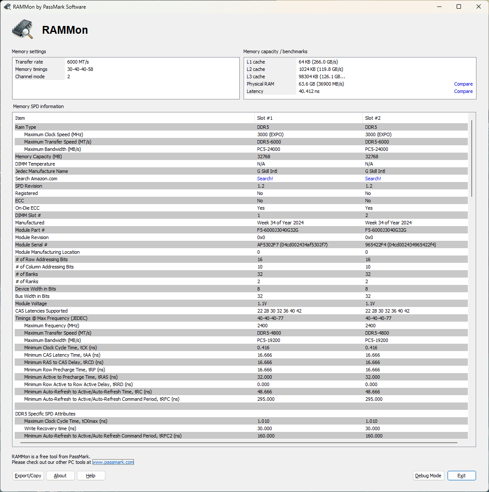This screenshot has width=489, height=492.
Task: Close the RAMMon window
Action: (478, 6)
